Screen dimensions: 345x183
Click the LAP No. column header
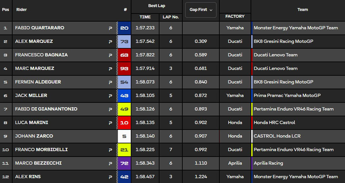[x=171, y=17]
